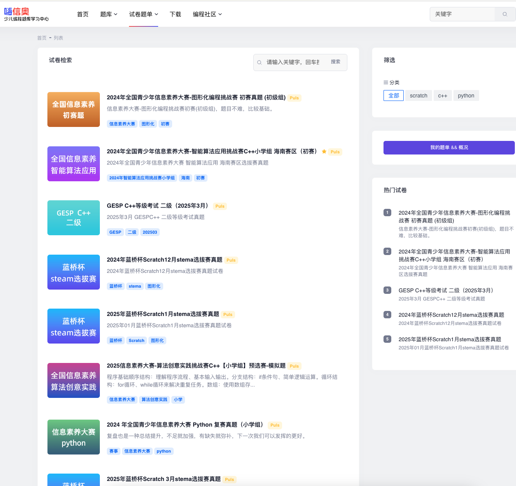Open hot paper 2025年蓝桥杯Scratch1月stema
Viewport: 516px width, 486px height.
pyautogui.click(x=450, y=339)
